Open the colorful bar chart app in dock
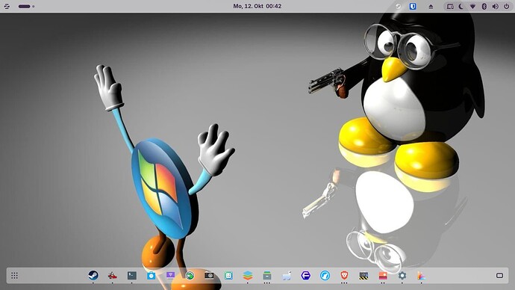The height and width of the screenshot is (290, 515). coord(422,275)
